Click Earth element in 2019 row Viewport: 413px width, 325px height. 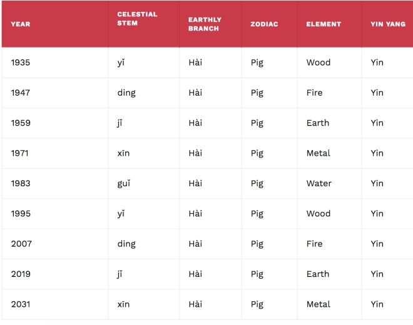pyautogui.click(x=318, y=274)
